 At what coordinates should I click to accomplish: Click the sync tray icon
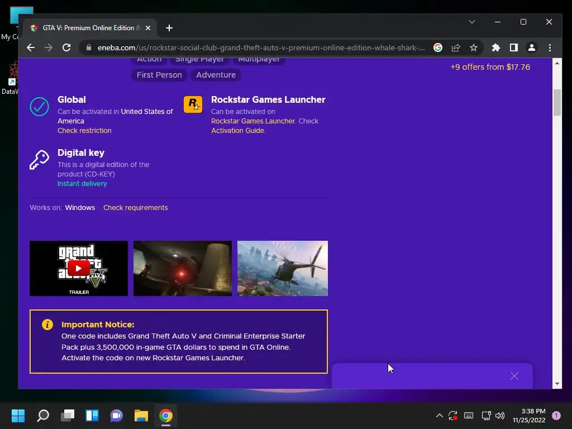coord(453,416)
